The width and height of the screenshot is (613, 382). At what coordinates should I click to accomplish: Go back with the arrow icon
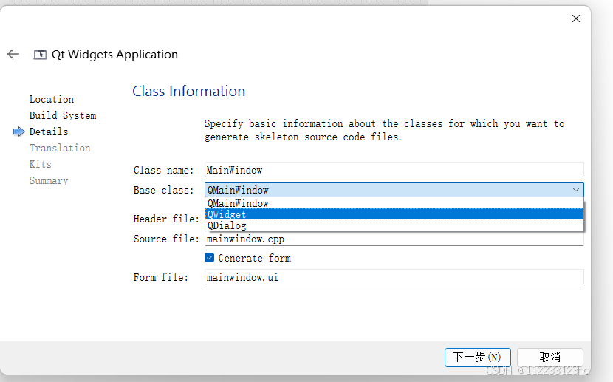pos(13,54)
